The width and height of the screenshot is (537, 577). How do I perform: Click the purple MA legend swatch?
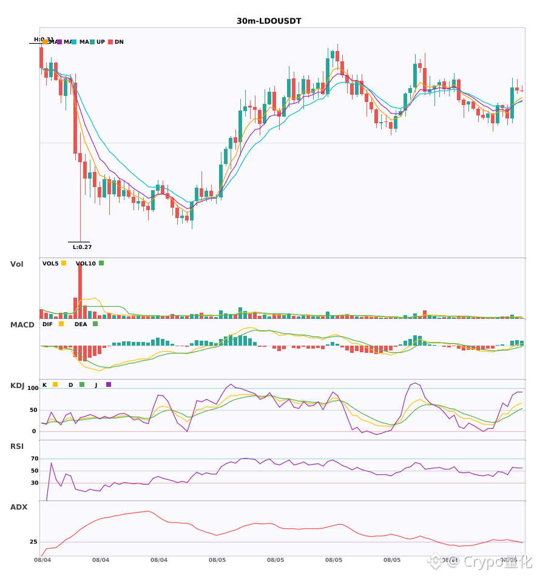coord(59,42)
